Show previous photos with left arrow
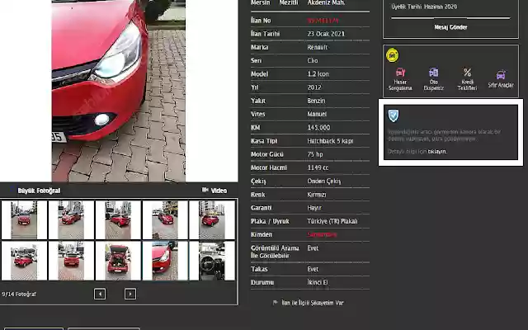The image size is (528, 330). click(x=100, y=294)
